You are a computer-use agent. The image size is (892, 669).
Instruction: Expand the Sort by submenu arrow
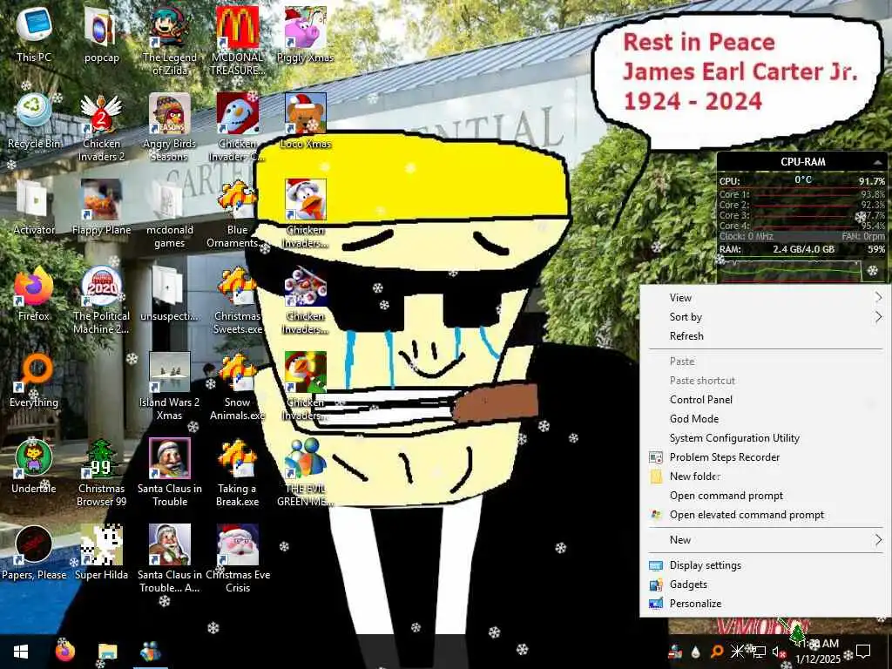[x=878, y=316]
